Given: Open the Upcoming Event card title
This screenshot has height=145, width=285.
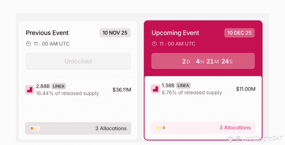Looking at the screenshot, I should coord(175,33).
